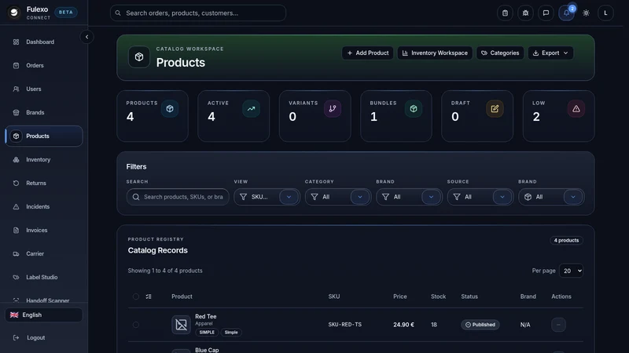Click the Published status badge
This screenshot has height=353, width=629.
pos(480,325)
